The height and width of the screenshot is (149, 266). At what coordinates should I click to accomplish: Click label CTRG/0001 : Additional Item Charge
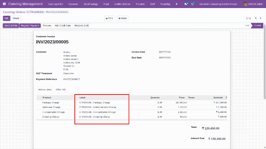tap(98, 107)
